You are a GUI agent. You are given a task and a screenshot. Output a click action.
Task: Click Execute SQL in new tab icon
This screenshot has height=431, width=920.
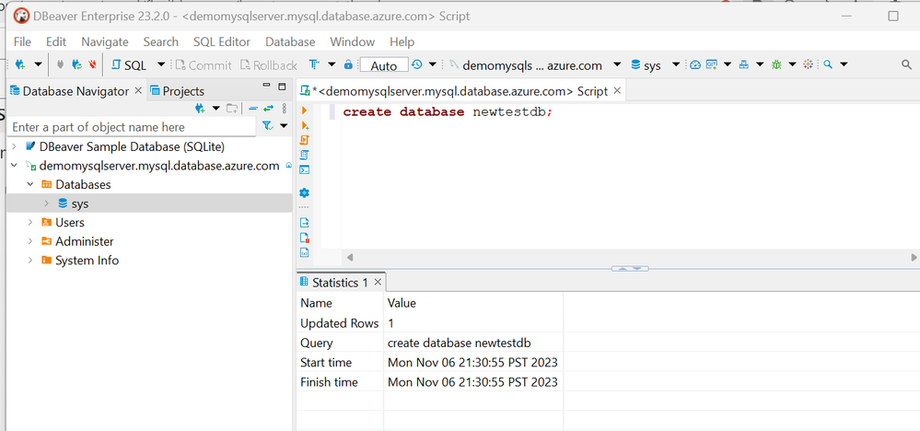click(305, 125)
